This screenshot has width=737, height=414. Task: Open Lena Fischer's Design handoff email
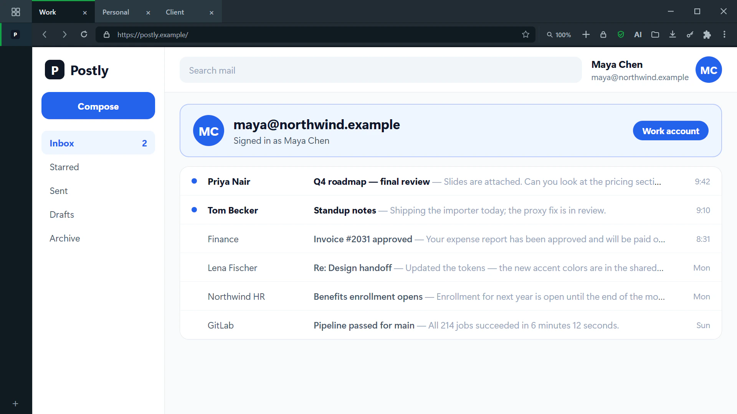click(x=451, y=268)
